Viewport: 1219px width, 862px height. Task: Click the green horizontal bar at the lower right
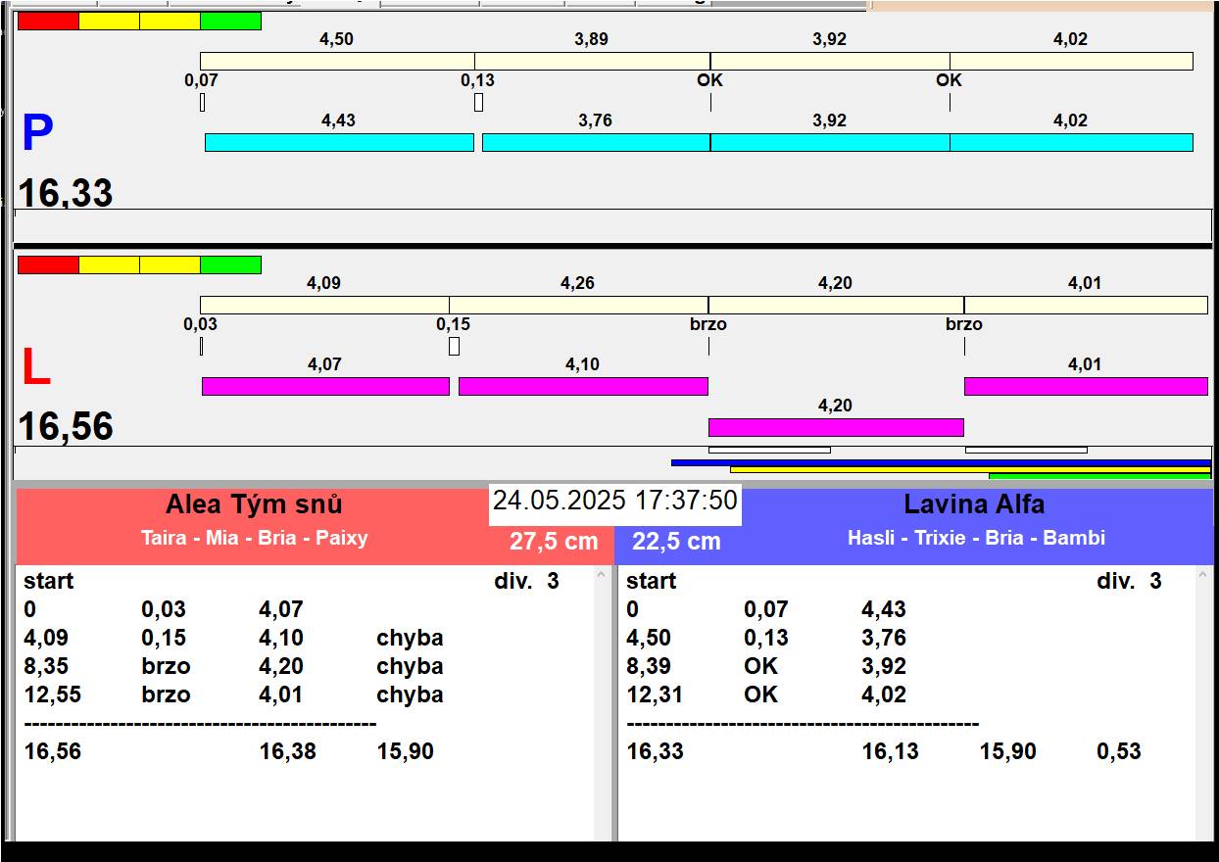click(1099, 476)
